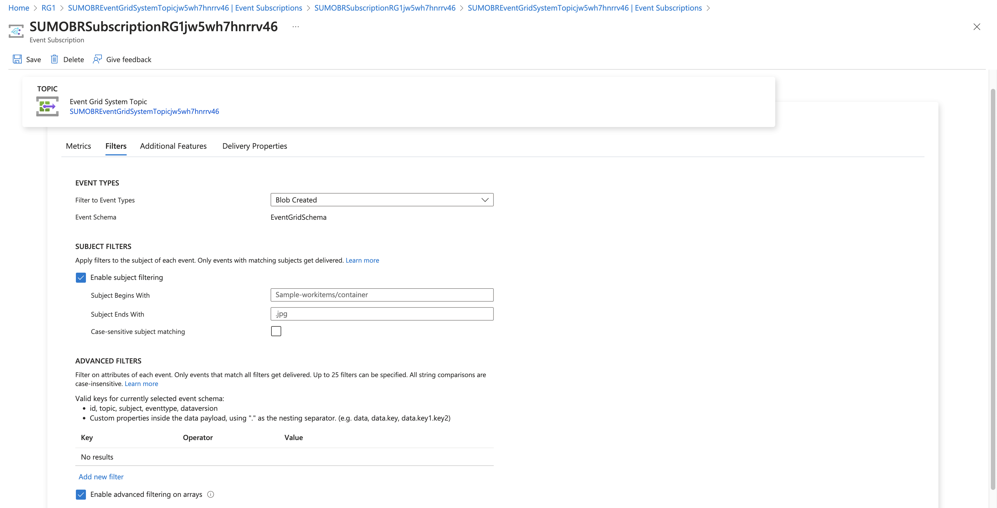Click the Subject Ends With input field
The image size is (997, 508).
click(382, 314)
